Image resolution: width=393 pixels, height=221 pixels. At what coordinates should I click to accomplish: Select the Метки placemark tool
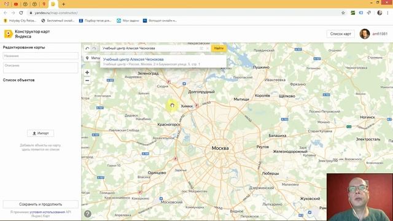click(x=93, y=58)
